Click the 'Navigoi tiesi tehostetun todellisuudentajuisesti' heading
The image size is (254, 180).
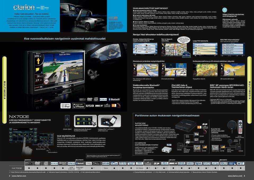tap(156, 34)
